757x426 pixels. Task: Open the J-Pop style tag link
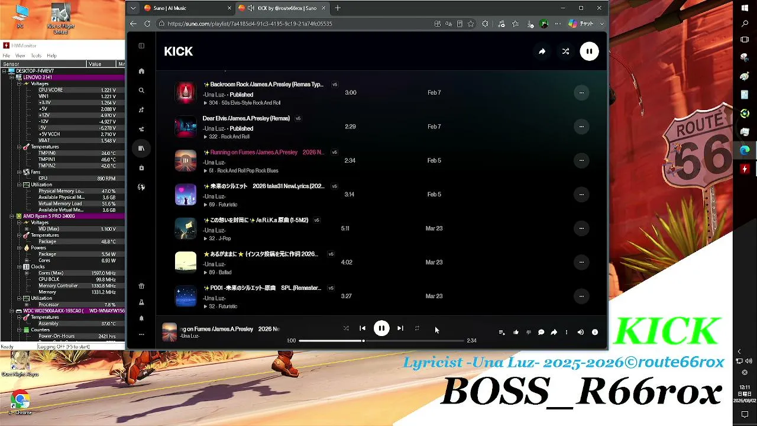pyautogui.click(x=224, y=238)
